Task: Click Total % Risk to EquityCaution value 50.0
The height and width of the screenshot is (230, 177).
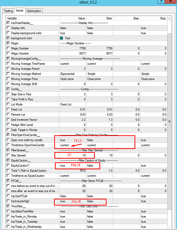Action: click(83, 171)
